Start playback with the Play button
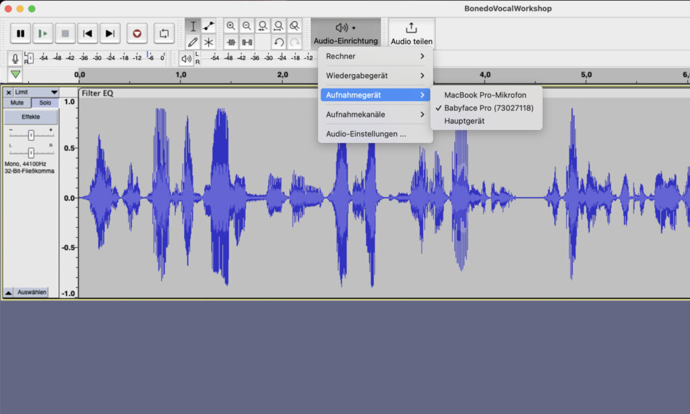The height and width of the screenshot is (414, 690). pyautogui.click(x=42, y=34)
